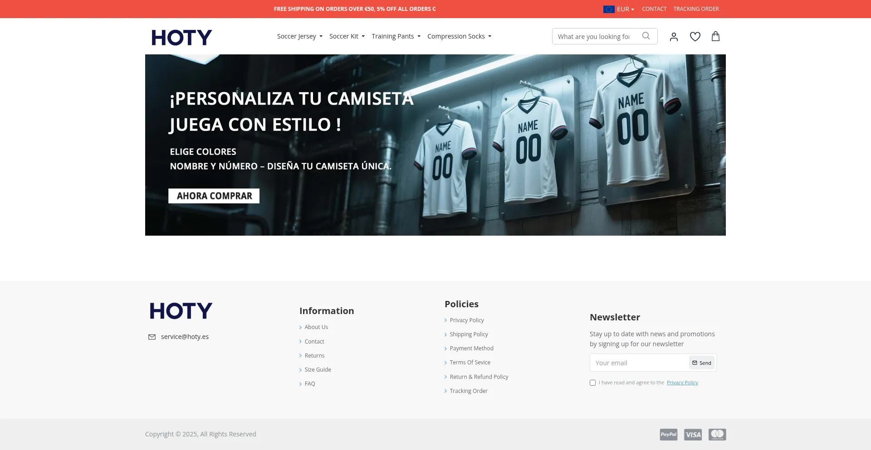
Task: Expand the Soccer Kit menu
Action: [x=347, y=36]
